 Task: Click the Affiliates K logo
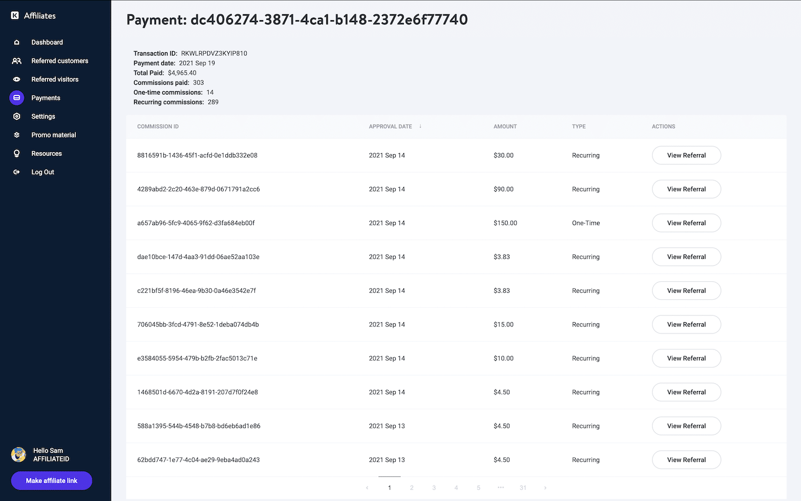[14, 15]
